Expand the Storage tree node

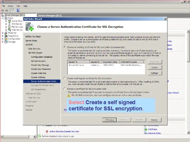(3, 42)
